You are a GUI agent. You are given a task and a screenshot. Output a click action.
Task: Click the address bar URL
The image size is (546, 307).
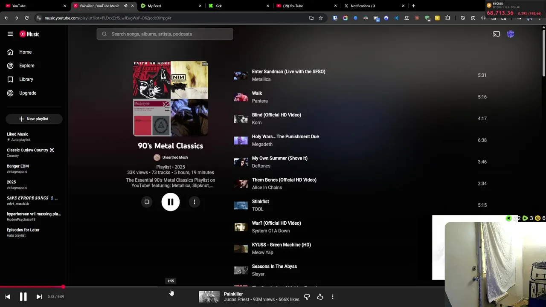coord(108,18)
